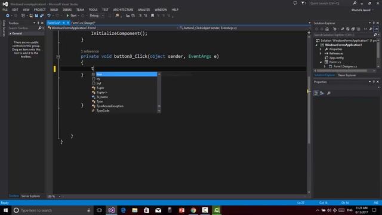Viewport: 382px width, 215px height.
Task: Click the Open File folder icon
Action: 31,16
